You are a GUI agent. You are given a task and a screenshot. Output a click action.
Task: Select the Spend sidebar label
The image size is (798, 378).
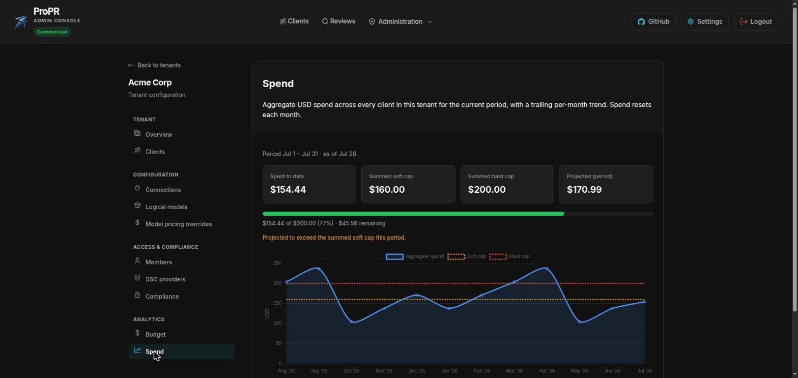click(x=154, y=352)
